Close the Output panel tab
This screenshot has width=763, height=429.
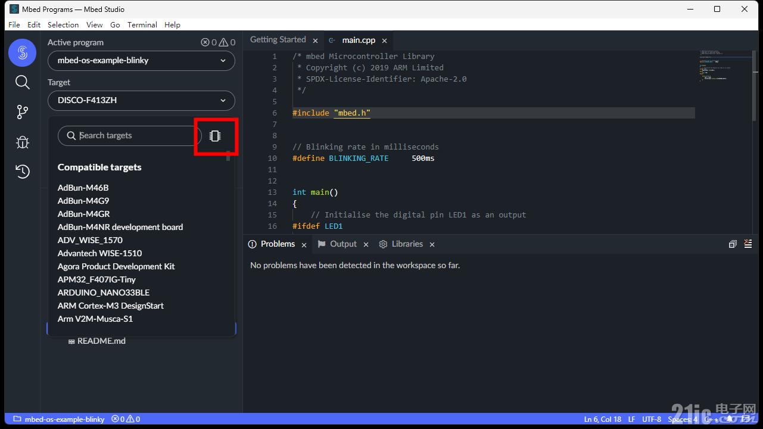[366, 245]
